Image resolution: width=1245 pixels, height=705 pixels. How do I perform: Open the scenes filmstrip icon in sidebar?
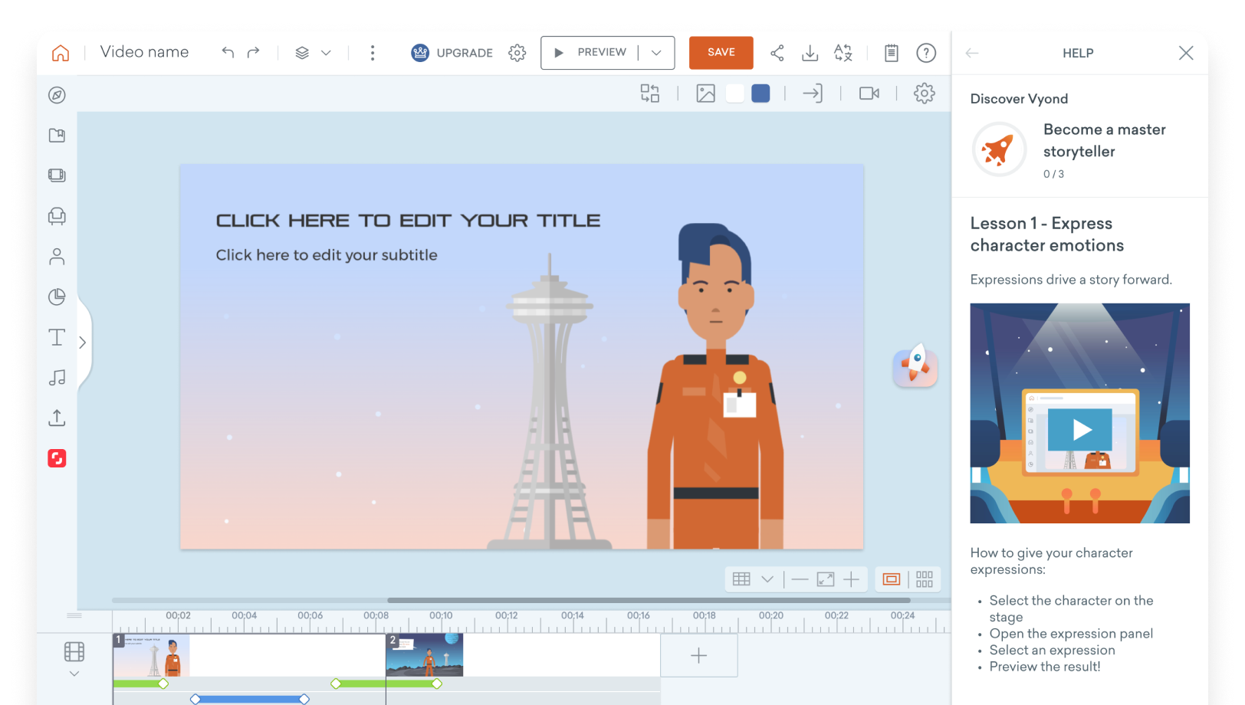pos(57,175)
